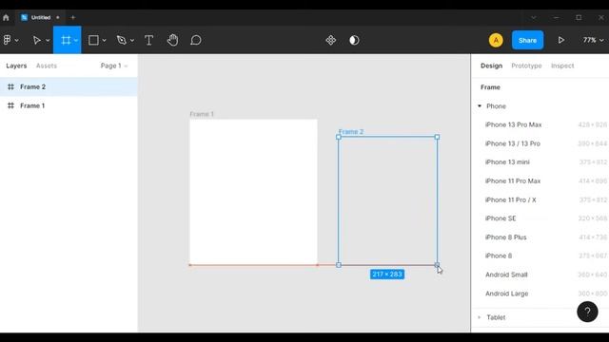Image resolution: width=609 pixels, height=342 pixels.
Task: Toggle the contrast mask icon
Action: pos(354,40)
